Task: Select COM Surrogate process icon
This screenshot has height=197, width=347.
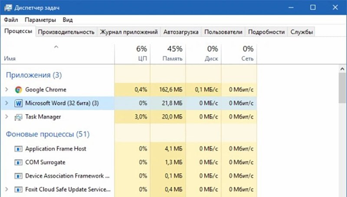Action: tap(18, 162)
